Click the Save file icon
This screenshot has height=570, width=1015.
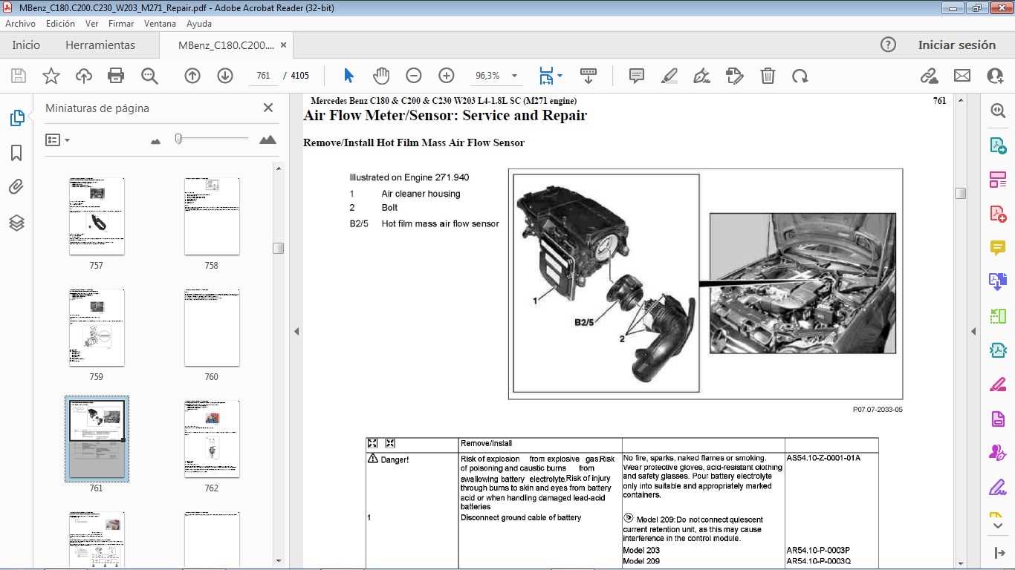coord(19,76)
